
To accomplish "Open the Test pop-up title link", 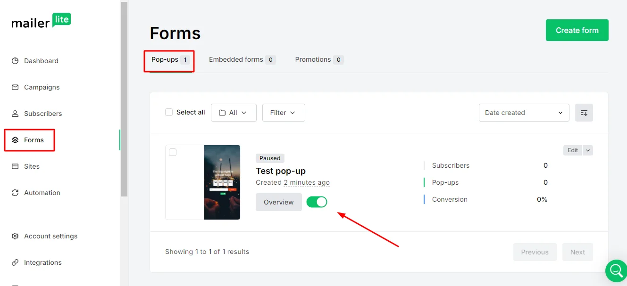I will [x=281, y=171].
